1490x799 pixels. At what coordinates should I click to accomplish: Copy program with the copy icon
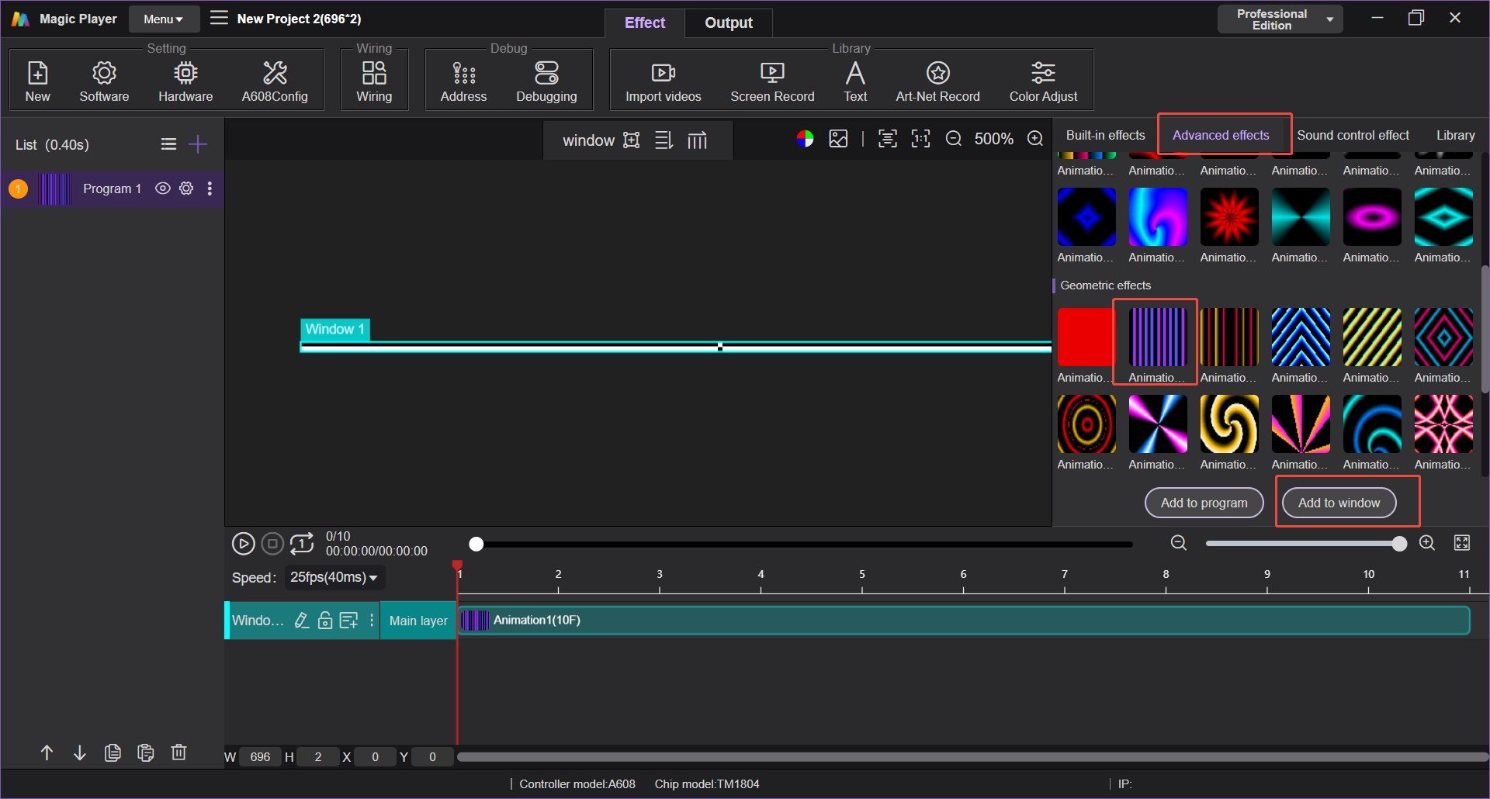(x=113, y=752)
